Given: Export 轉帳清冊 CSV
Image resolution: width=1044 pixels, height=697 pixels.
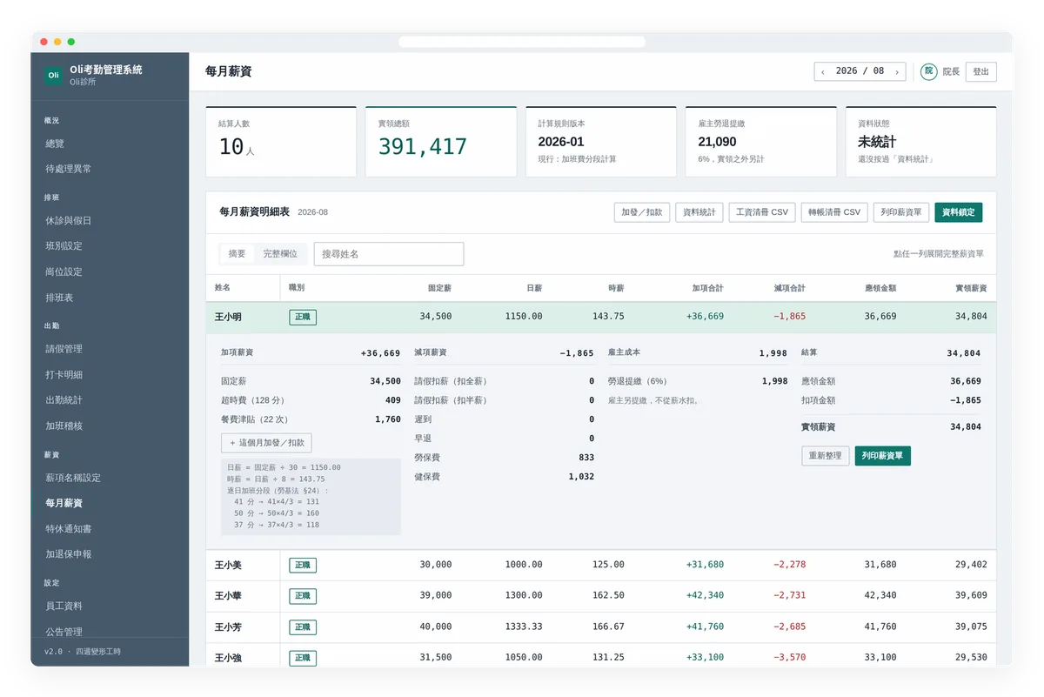Looking at the screenshot, I should coord(834,212).
